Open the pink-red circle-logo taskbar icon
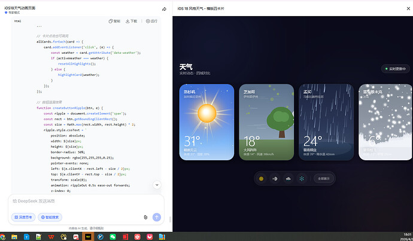The image size is (413, 241). (x=150, y=237)
